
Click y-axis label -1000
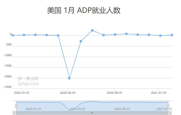[8, 55]
